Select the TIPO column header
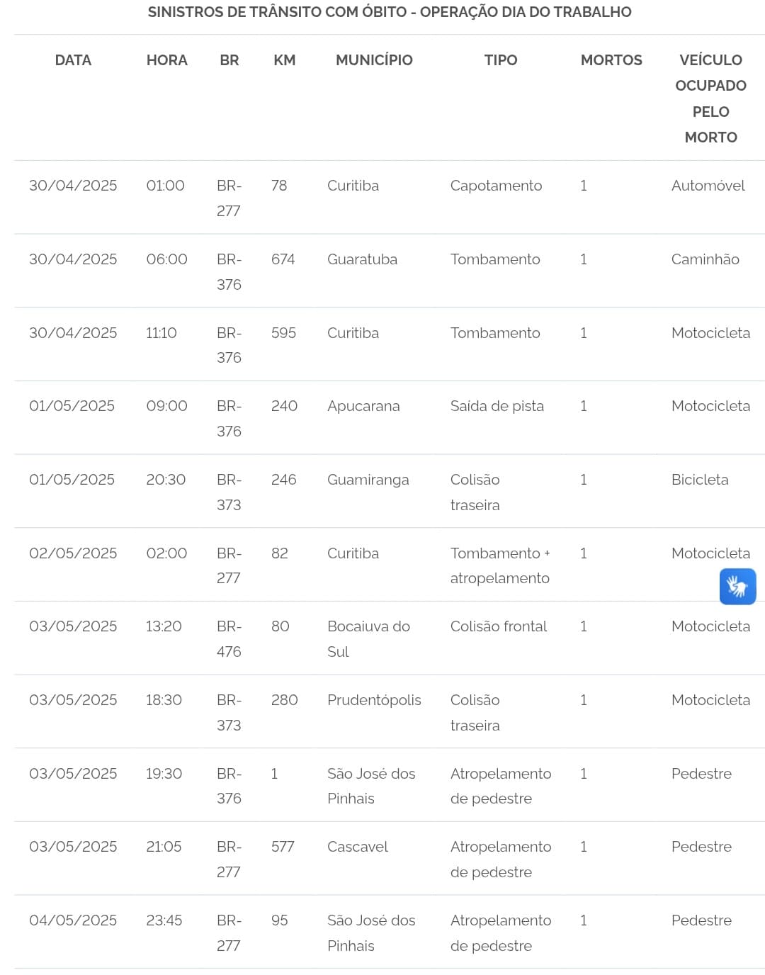765x975 pixels. click(x=501, y=60)
